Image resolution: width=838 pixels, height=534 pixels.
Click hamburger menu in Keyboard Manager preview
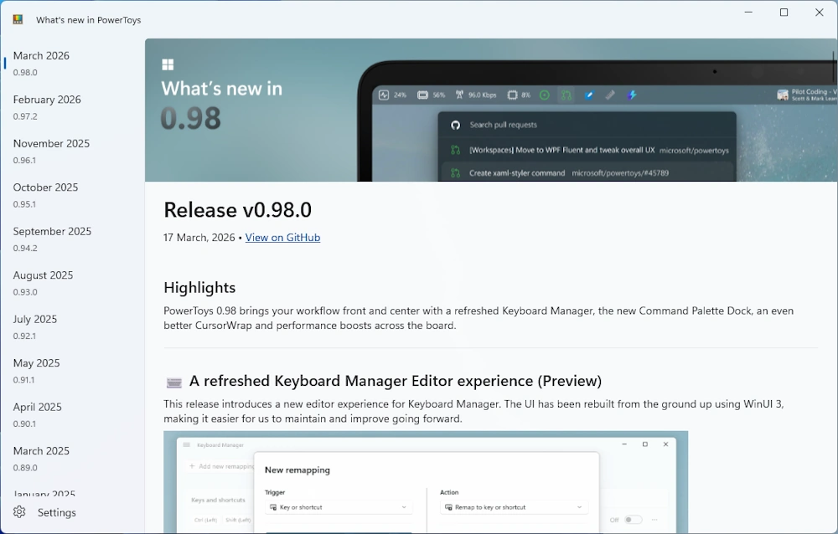(187, 444)
